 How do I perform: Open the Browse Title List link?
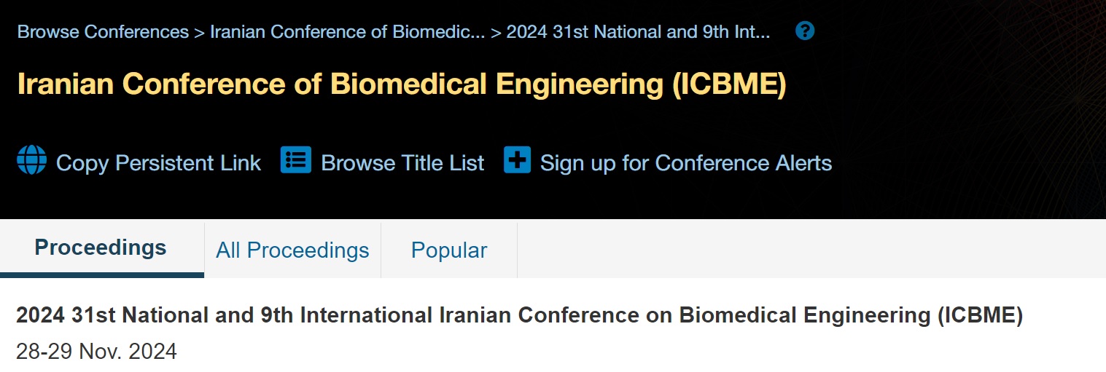pos(402,162)
